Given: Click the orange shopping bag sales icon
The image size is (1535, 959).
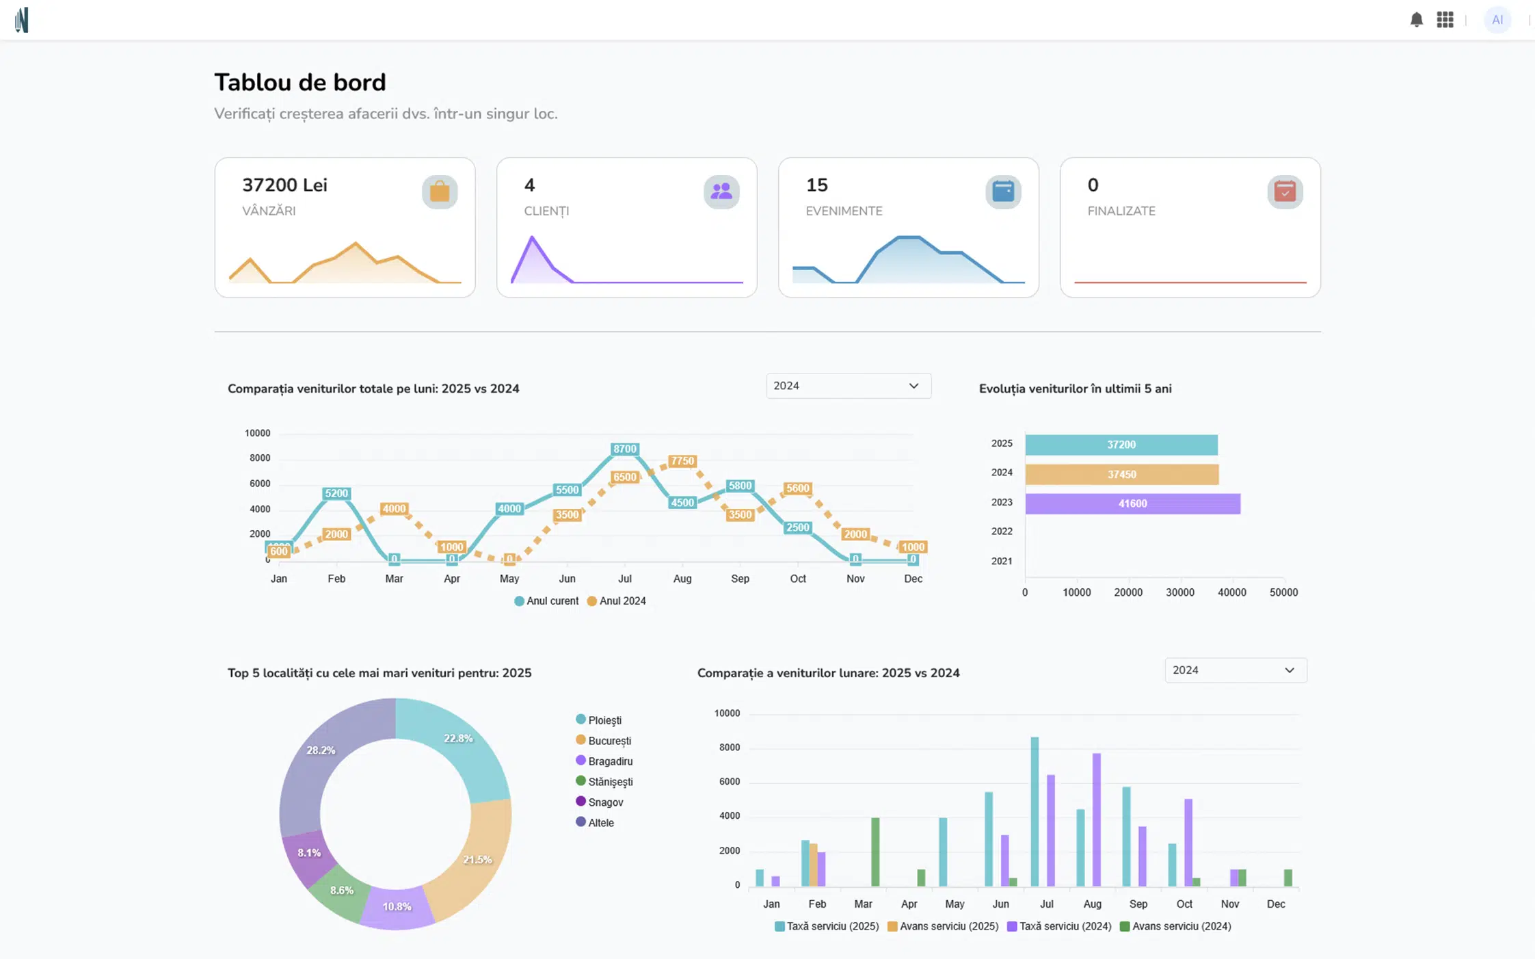Looking at the screenshot, I should (x=440, y=192).
